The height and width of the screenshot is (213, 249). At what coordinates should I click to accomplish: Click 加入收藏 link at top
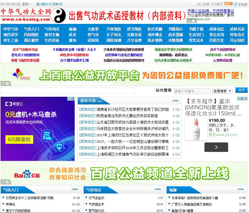point(203,4)
